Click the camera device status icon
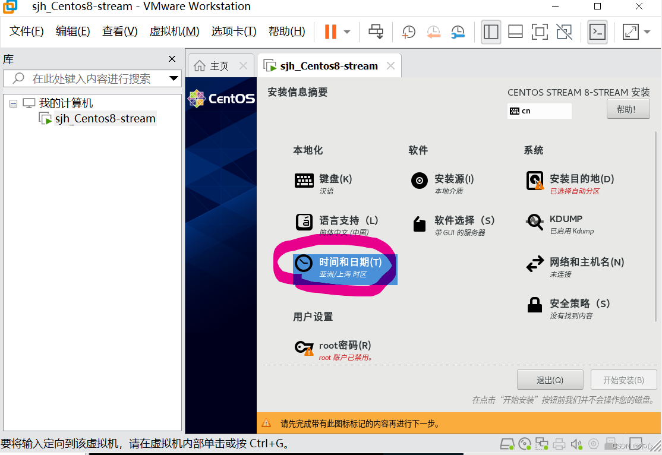Image resolution: width=662 pixels, height=455 pixels. click(x=594, y=444)
